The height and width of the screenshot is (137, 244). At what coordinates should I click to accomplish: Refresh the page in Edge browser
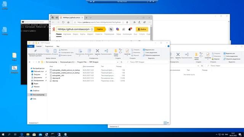click(x=63, y=22)
